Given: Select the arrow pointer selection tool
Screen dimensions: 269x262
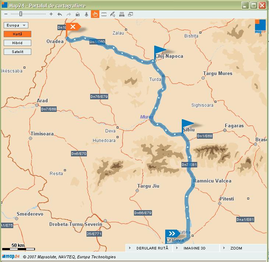Looking at the screenshot, I should [113, 14].
